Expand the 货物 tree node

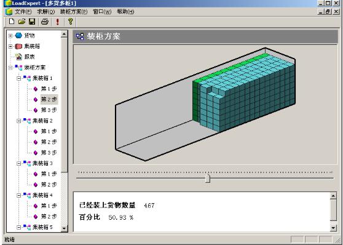point(10,36)
